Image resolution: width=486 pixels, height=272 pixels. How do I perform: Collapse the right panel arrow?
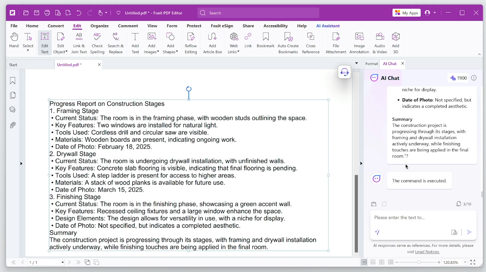[x=361, y=163]
